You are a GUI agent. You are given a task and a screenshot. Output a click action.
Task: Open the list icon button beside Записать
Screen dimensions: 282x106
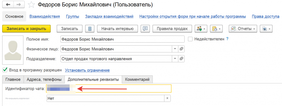pos(90,29)
